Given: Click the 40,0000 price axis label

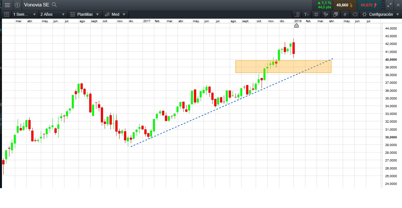Looking at the screenshot, I should click(x=391, y=60).
